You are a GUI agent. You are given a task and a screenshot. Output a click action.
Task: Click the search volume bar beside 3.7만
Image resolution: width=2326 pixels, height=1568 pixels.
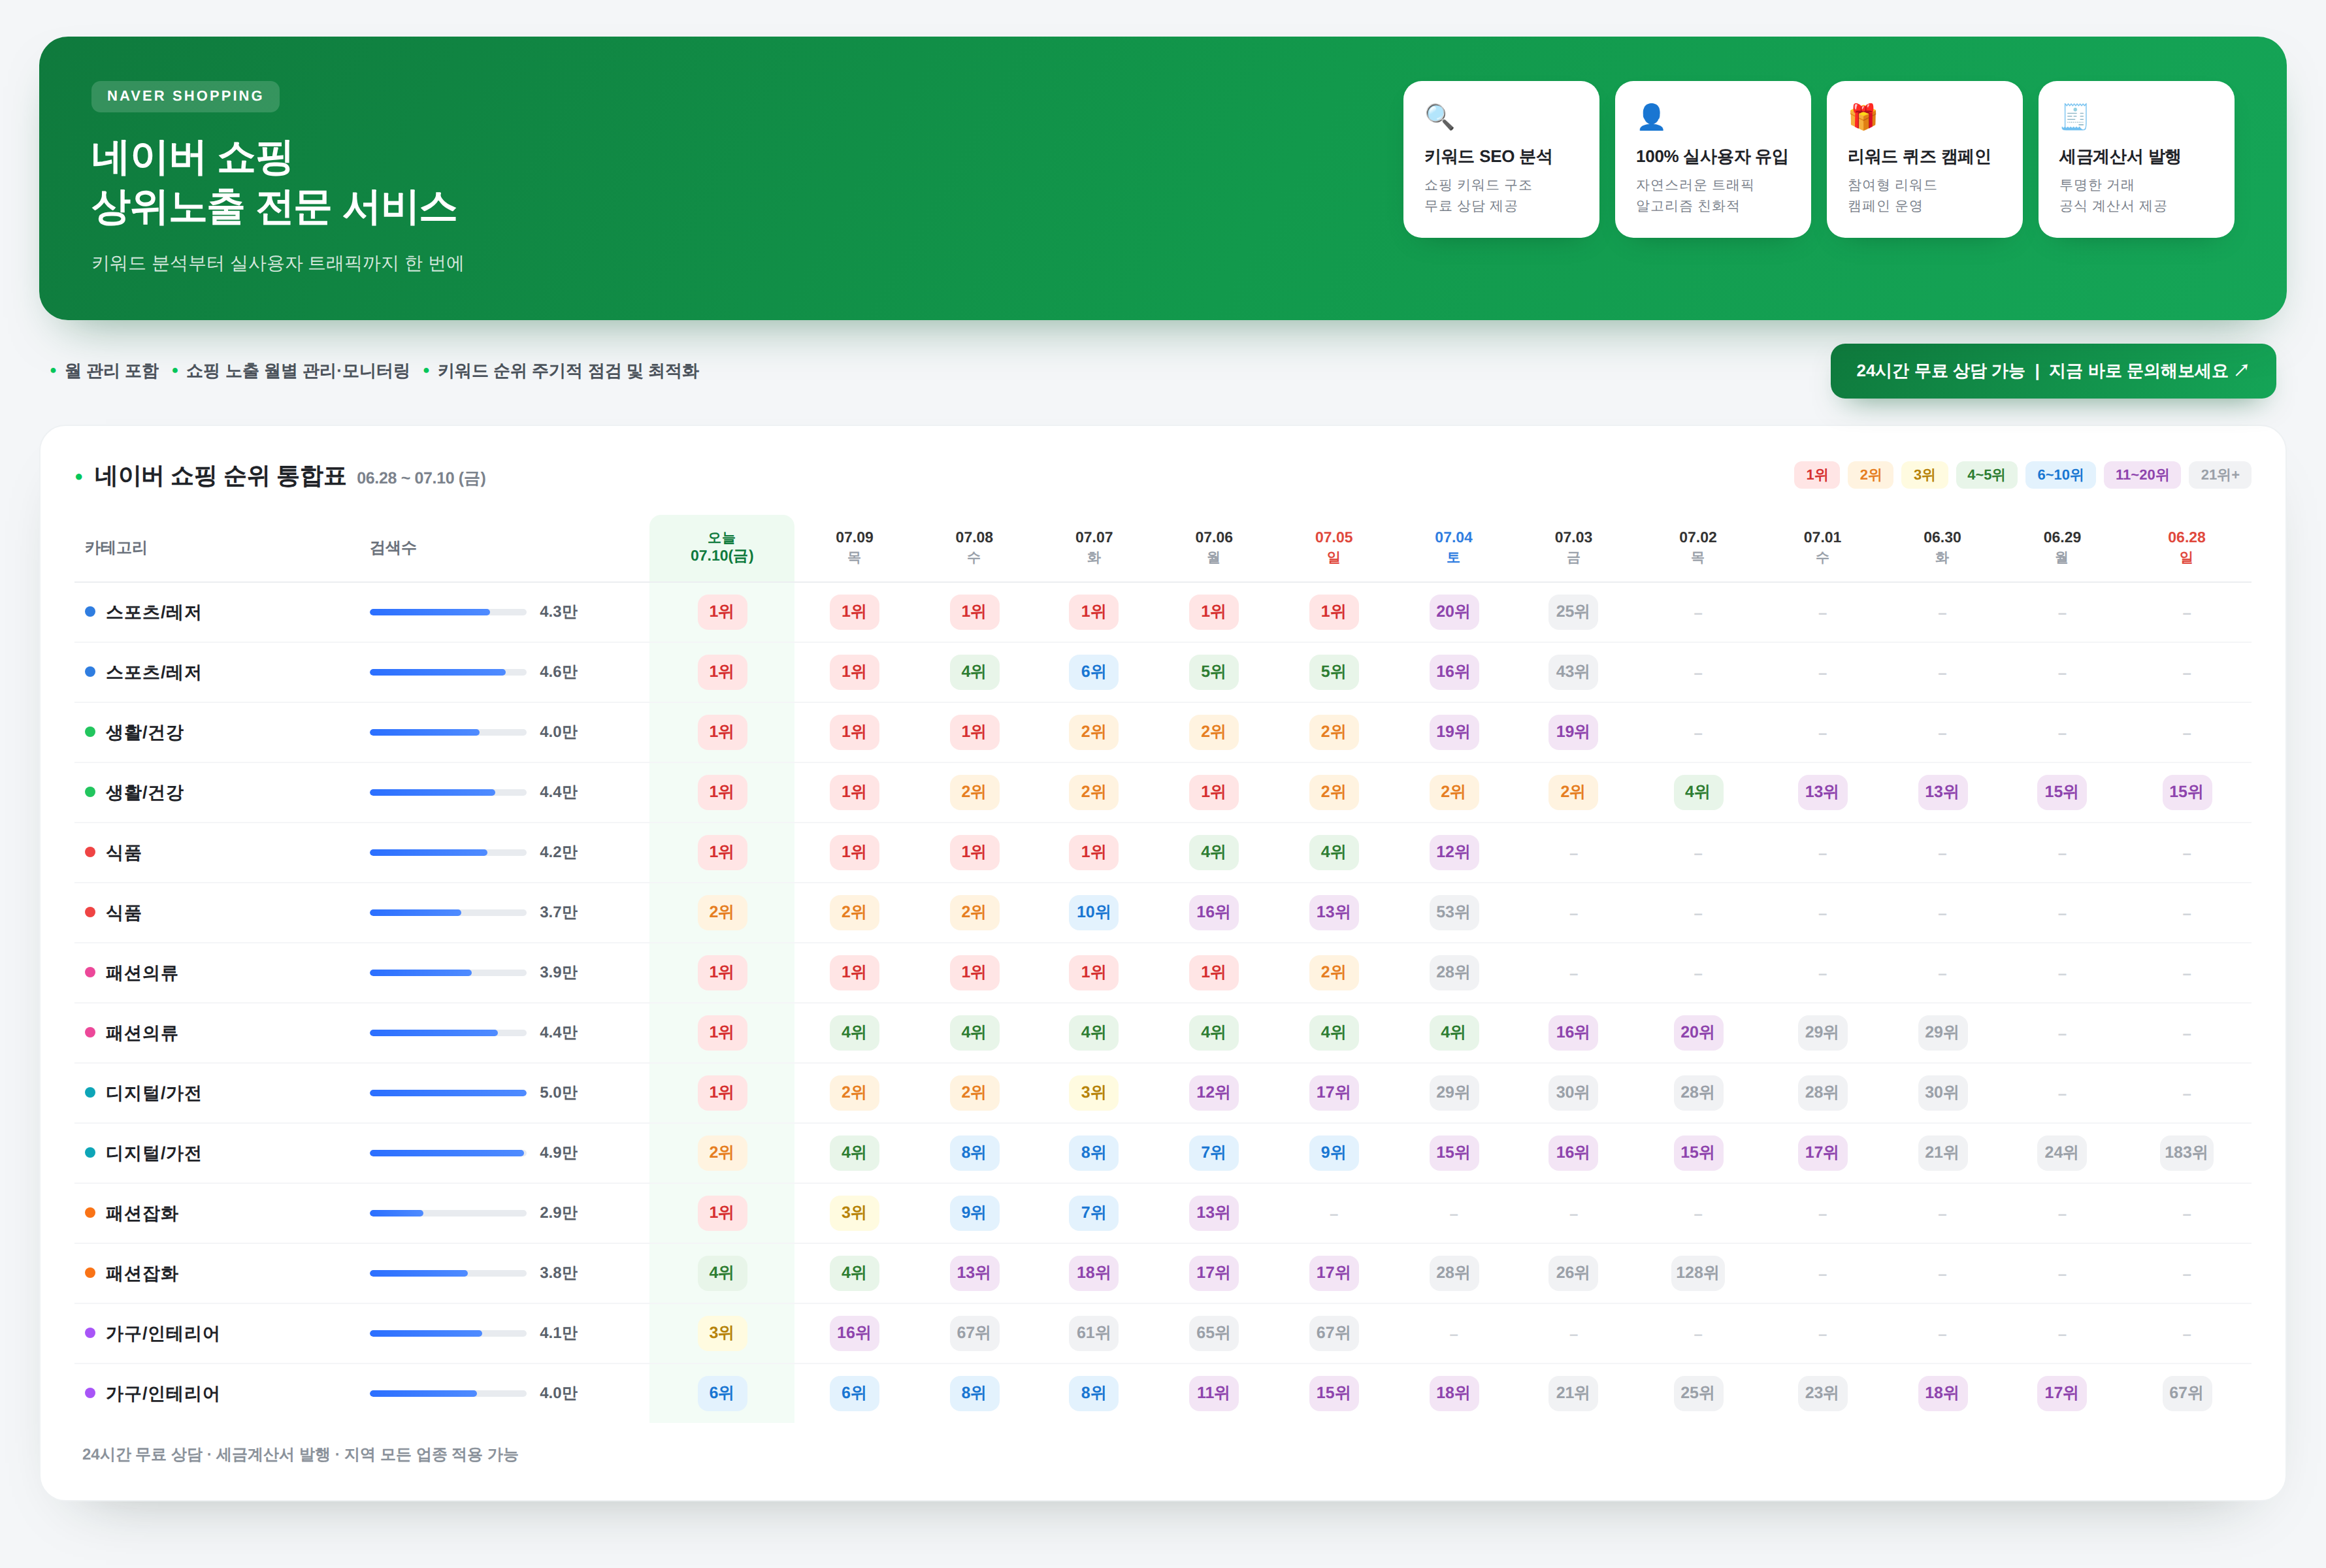coord(448,913)
